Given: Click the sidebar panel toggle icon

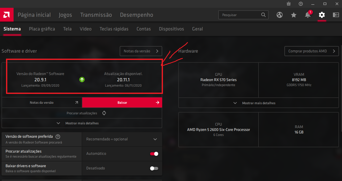Looking at the screenshot, I should pyautogui.click(x=336, y=15).
